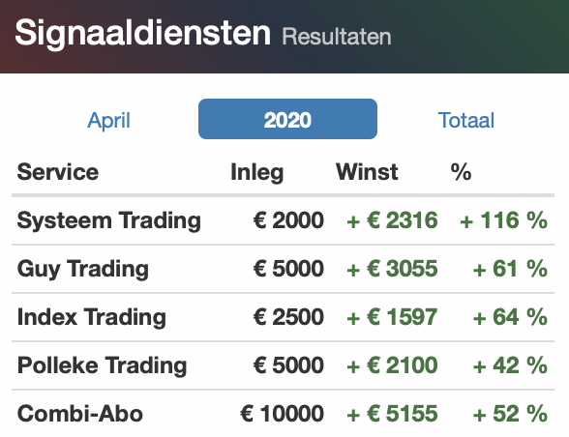
Task: Click Systeem Trading profit + € 2316
Action: point(392,220)
